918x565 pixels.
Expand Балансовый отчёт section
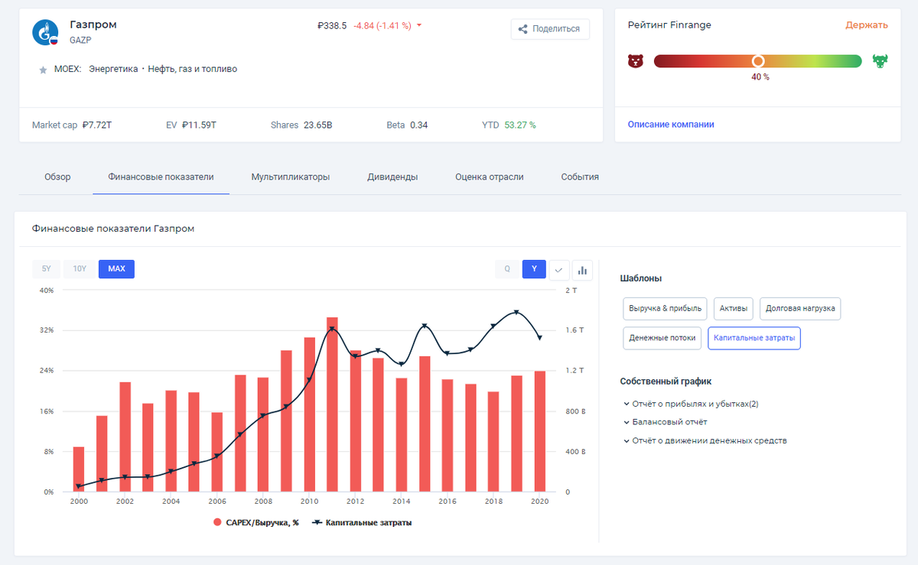click(x=666, y=422)
